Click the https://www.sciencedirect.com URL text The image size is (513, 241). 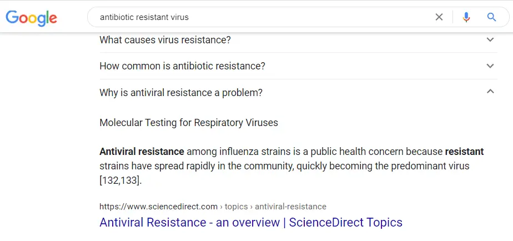(158, 207)
